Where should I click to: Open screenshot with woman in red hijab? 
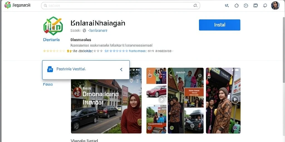(106, 106)
